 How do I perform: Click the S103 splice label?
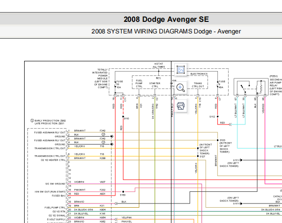[x=223, y=140]
